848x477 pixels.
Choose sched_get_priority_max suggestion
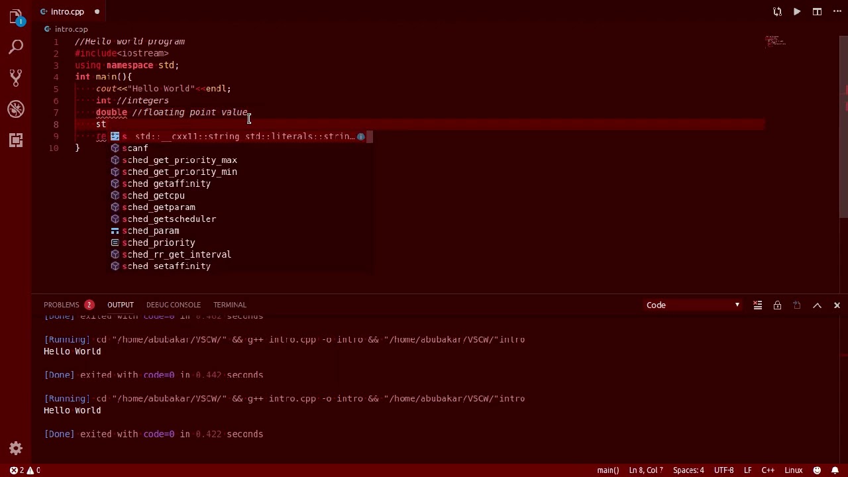(241, 160)
